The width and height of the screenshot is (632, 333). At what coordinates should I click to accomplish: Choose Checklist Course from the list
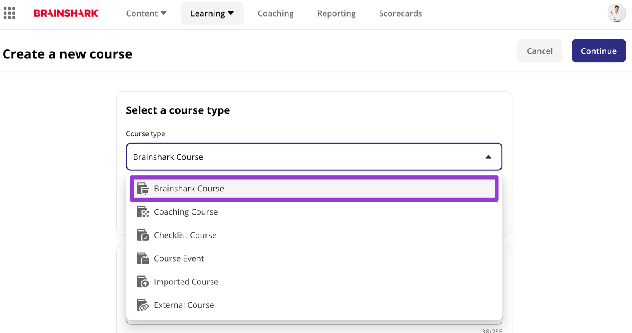(314, 235)
